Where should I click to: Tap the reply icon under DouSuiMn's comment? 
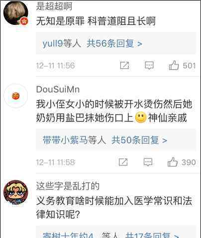(148, 162)
